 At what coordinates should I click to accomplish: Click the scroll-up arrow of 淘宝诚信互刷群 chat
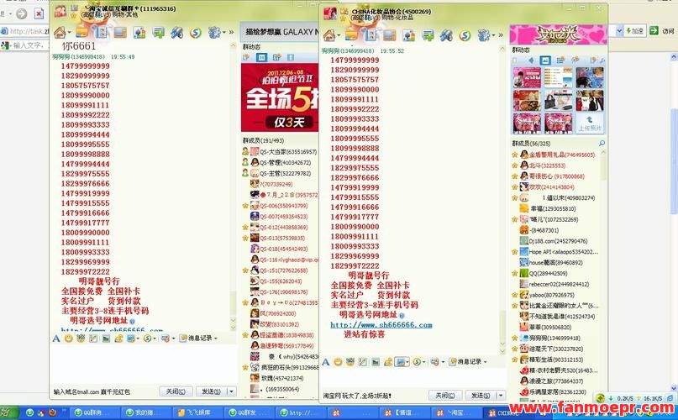point(233,45)
